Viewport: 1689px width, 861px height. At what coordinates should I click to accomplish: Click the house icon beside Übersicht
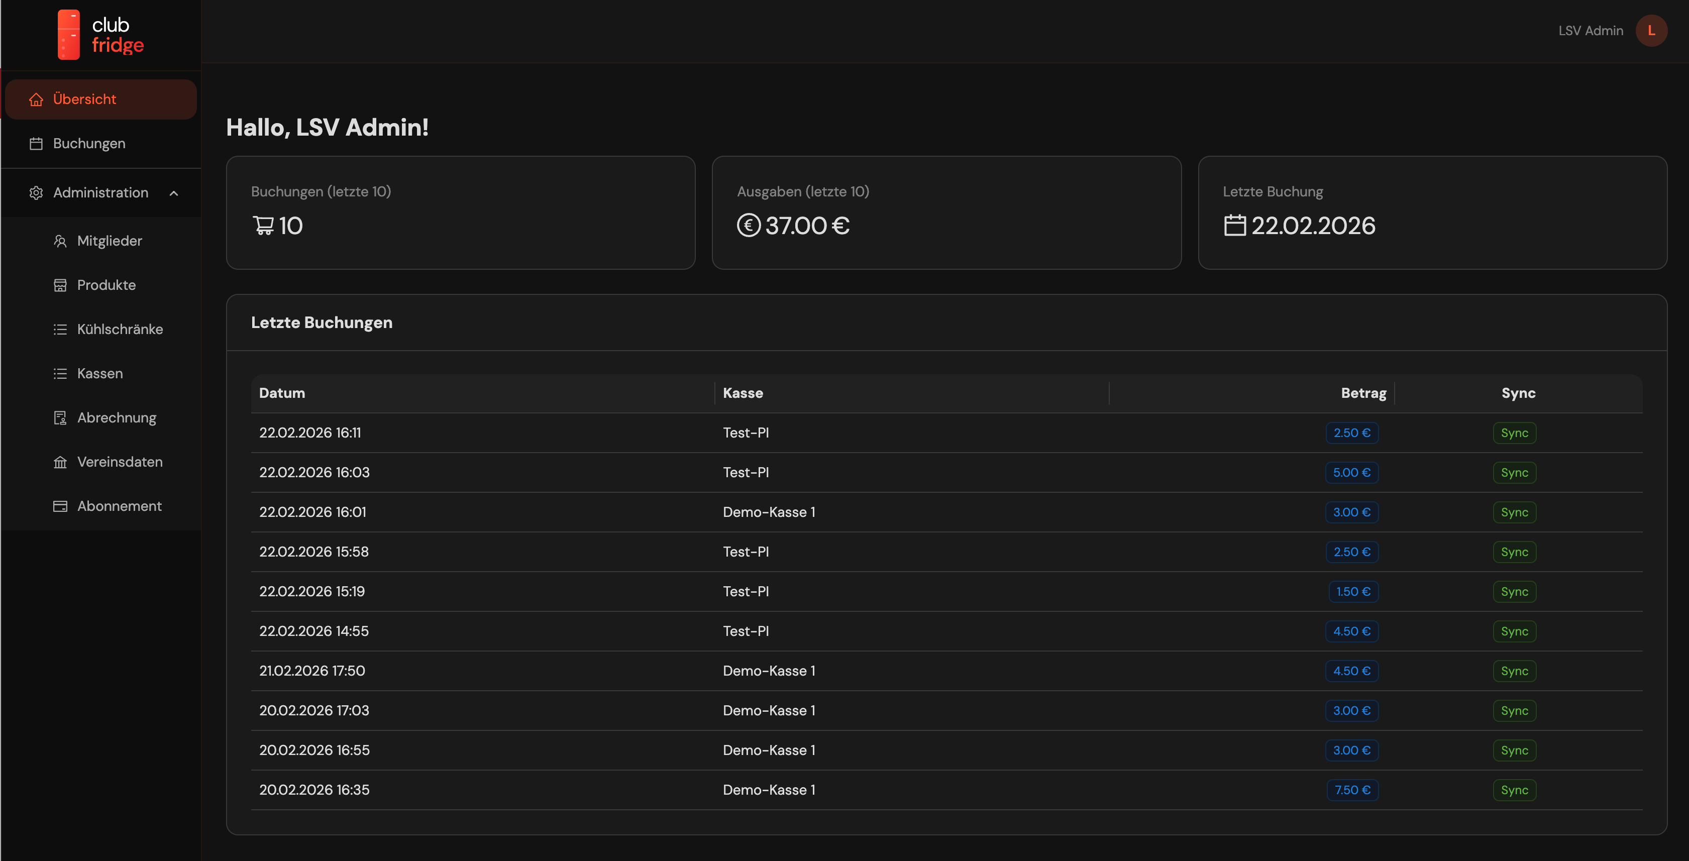pyautogui.click(x=36, y=99)
